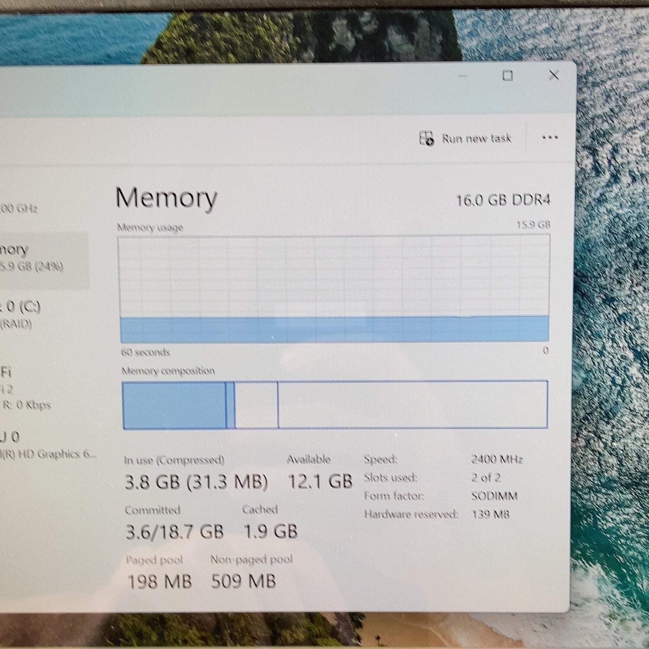Click the 'SODIMM' form factor value

coord(495,496)
